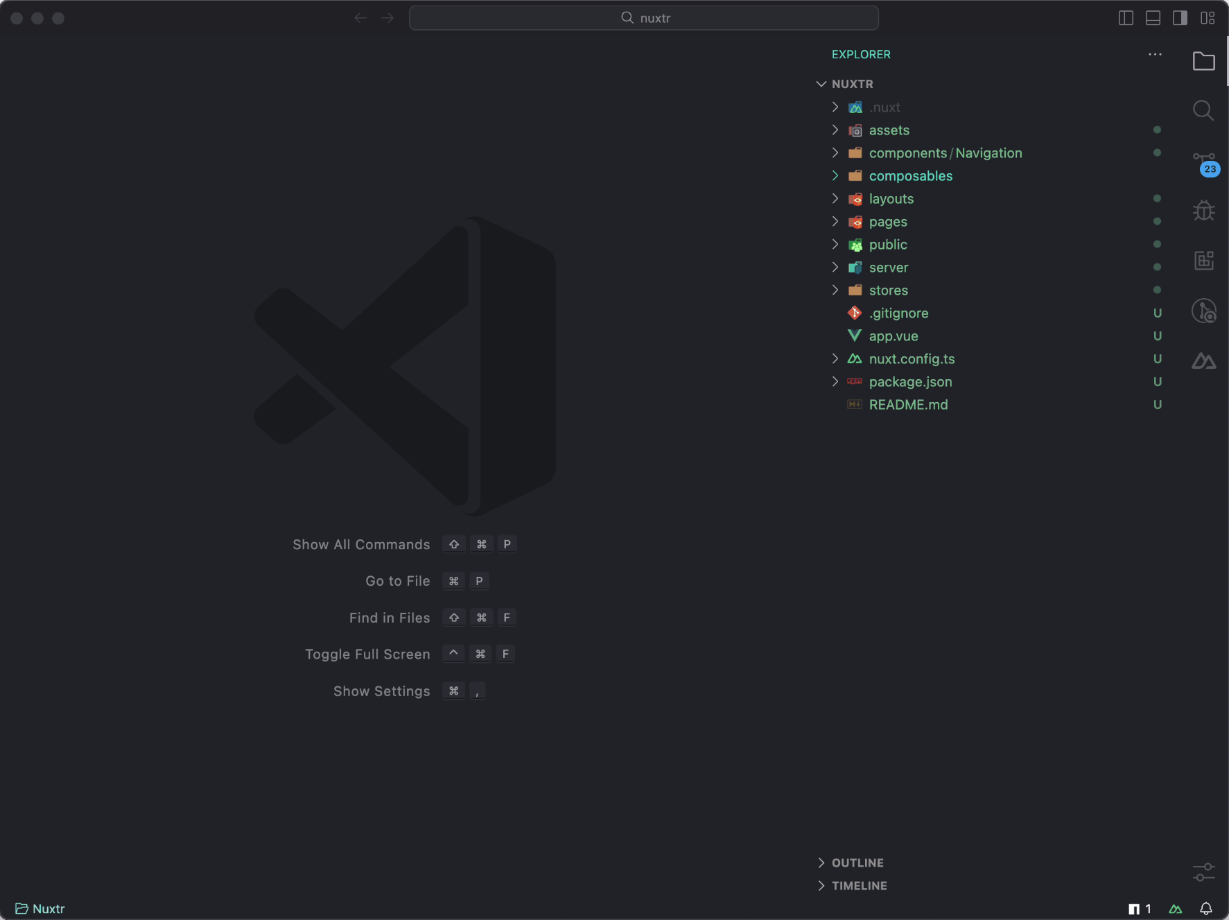Expand the pages folder
This screenshot has height=920, width=1229.
pos(835,221)
